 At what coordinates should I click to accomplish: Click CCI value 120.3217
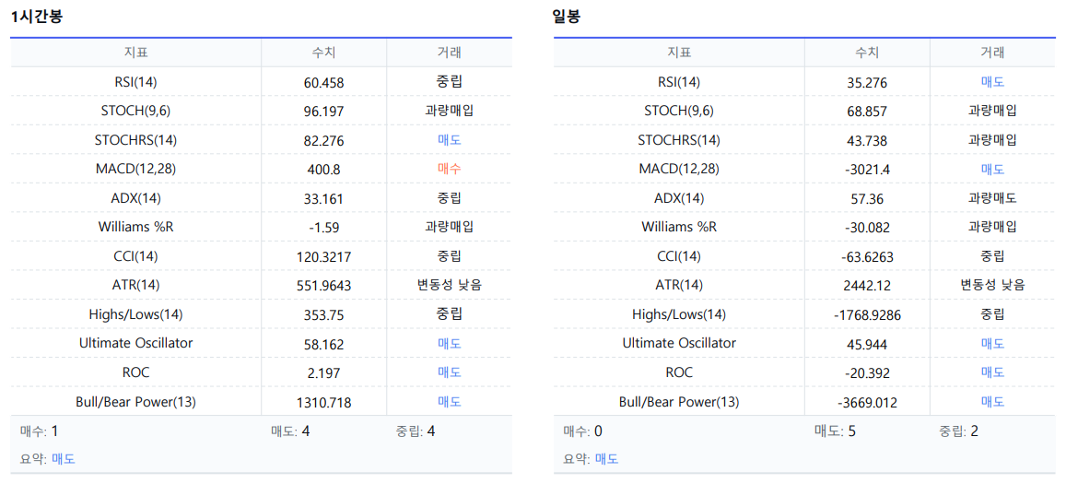(x=323, y=256)
